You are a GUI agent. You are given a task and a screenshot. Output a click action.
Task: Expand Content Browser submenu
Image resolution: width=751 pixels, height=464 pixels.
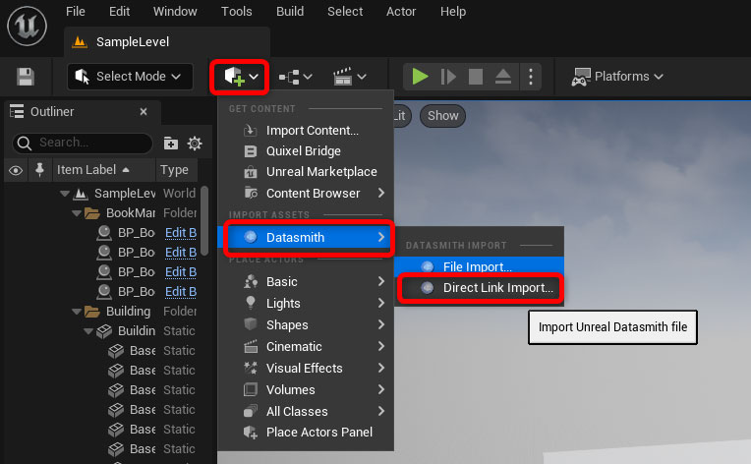tap(306, 194)
